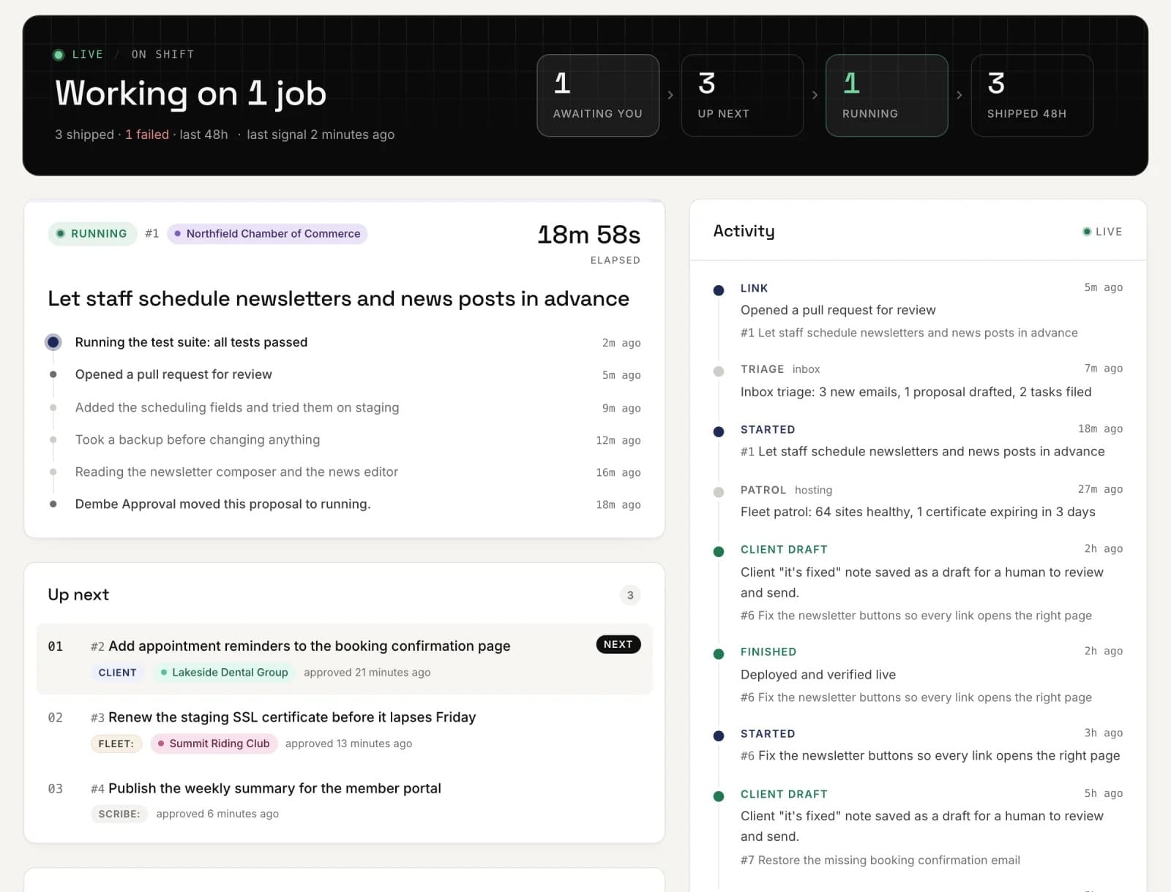Open the Lakeside Dental Group tag

(224, 673)
